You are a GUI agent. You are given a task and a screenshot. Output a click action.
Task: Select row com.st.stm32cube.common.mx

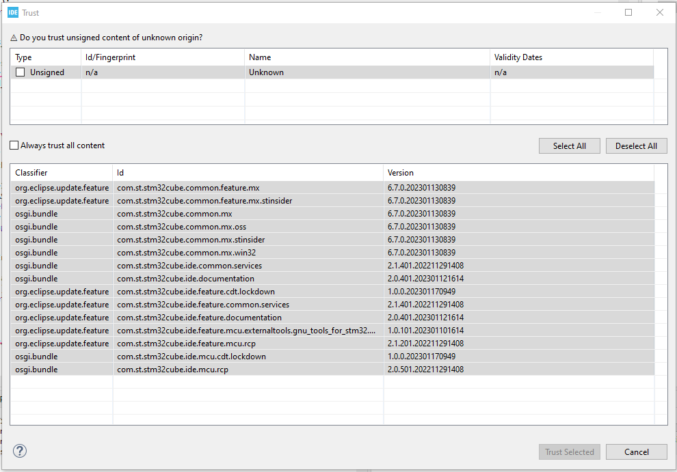coord(332,214)
